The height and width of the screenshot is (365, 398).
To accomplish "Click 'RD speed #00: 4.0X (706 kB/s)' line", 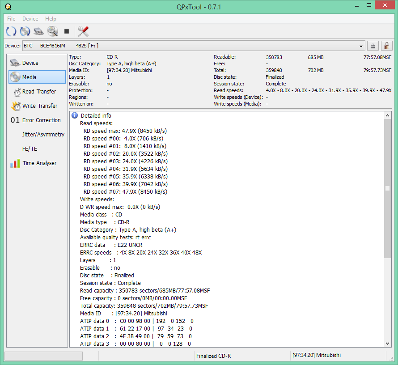I will (x=123, y=139).
